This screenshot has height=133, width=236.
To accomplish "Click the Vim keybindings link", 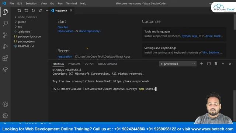I will tap(205, 52).
